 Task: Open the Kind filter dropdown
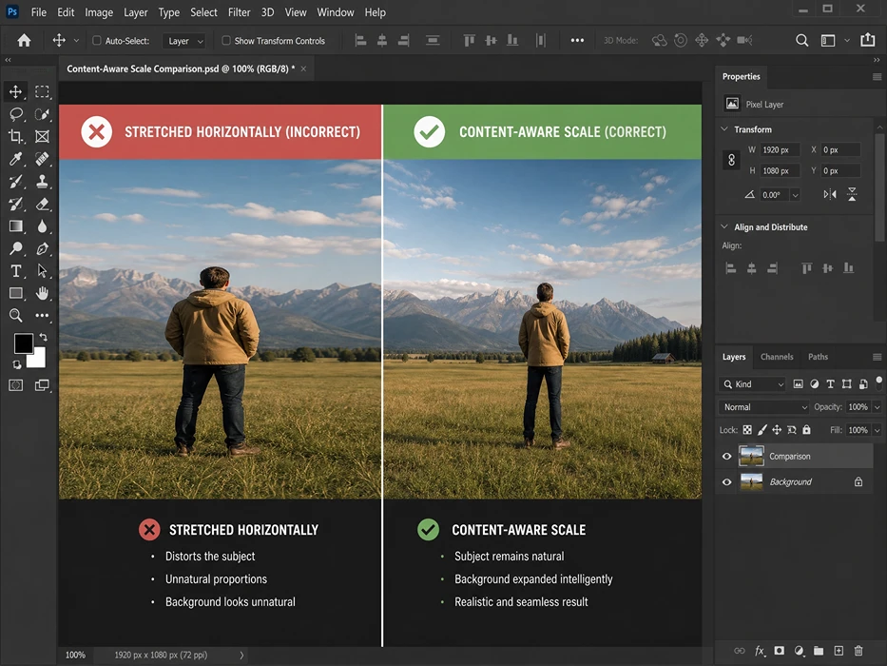coord(752,384)
